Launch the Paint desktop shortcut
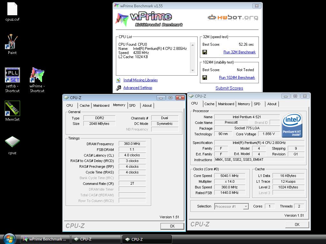The width and height of the screenshot is (326, 244). point(12,44)
